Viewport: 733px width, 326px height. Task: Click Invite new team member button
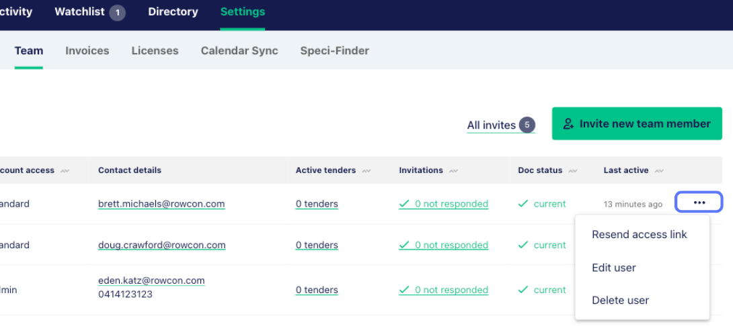(x=637, y=123)
